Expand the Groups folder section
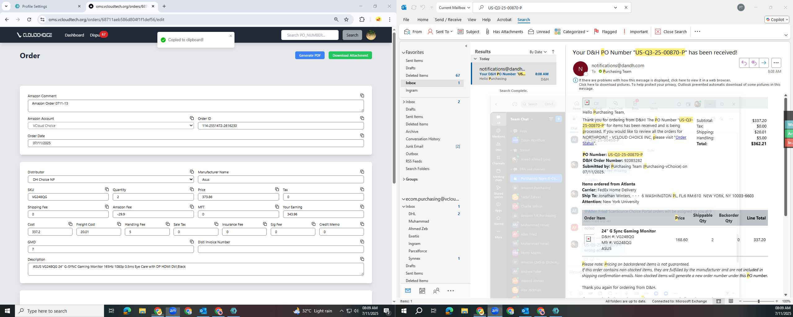793x317 pixels. pyautogui.click(x=404, y=179)
